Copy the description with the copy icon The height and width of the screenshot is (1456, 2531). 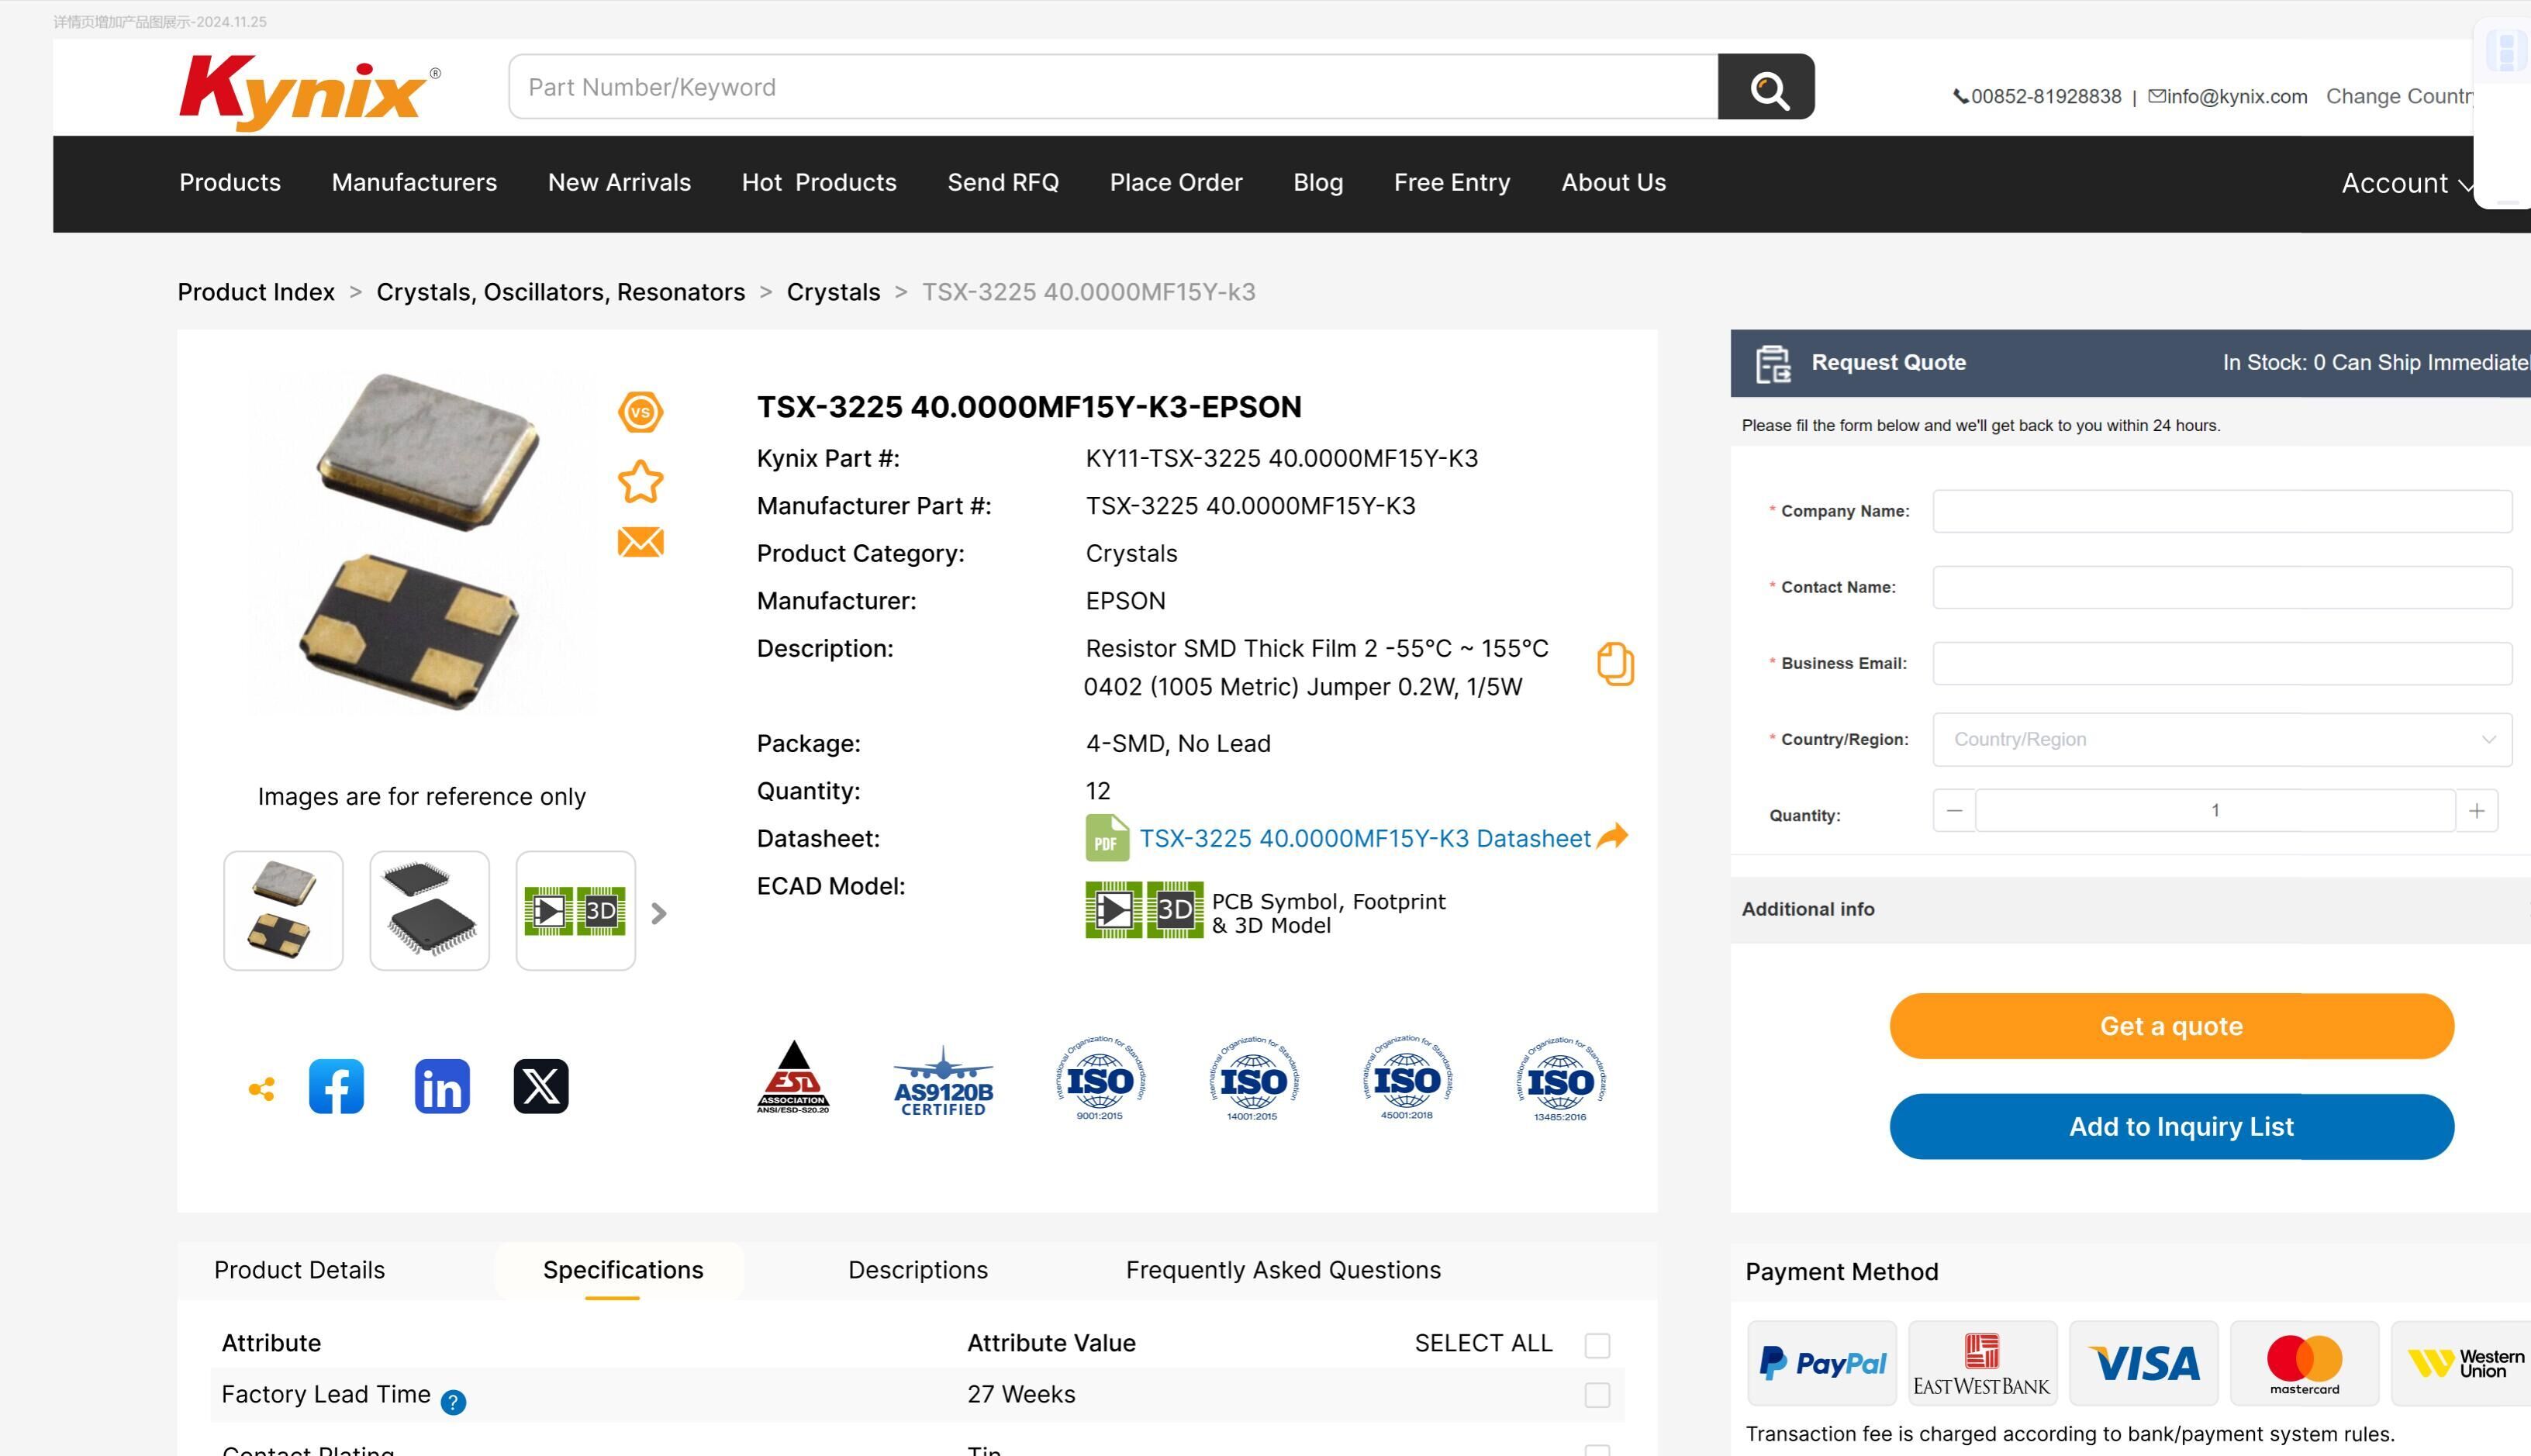[1615, 664]
